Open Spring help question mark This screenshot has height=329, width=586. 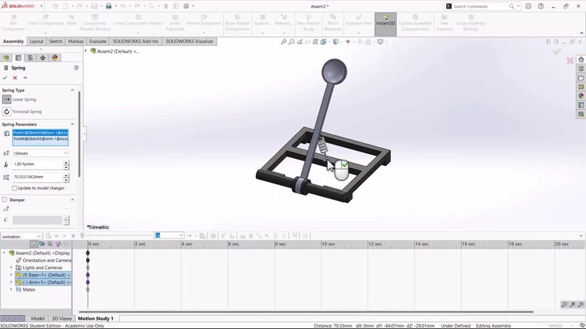pos(76,68)
